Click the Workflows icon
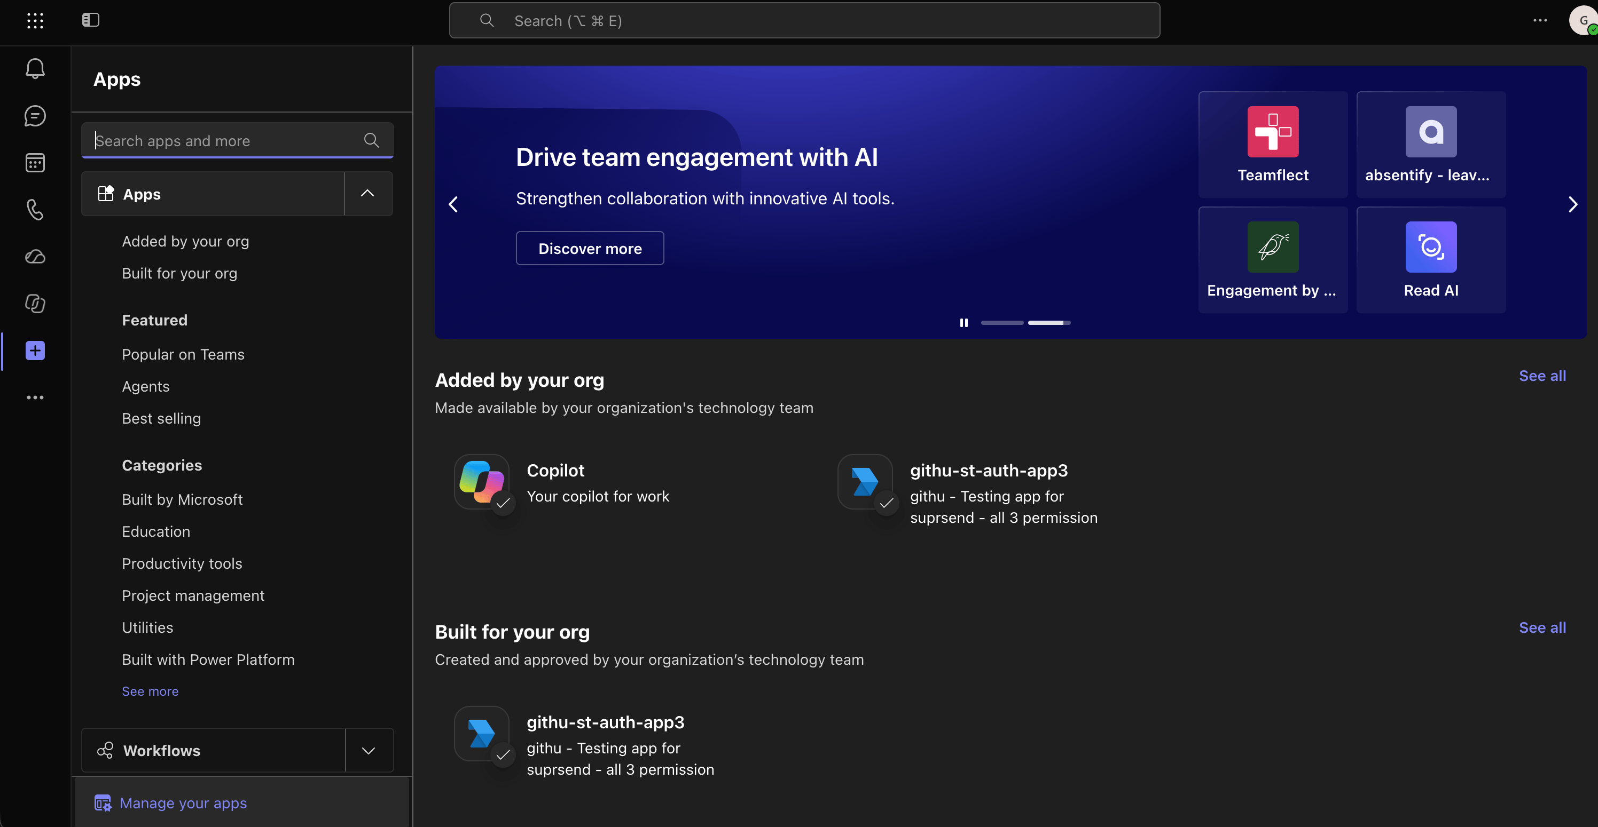The image size is (1598, 827). tap(105, 750)
